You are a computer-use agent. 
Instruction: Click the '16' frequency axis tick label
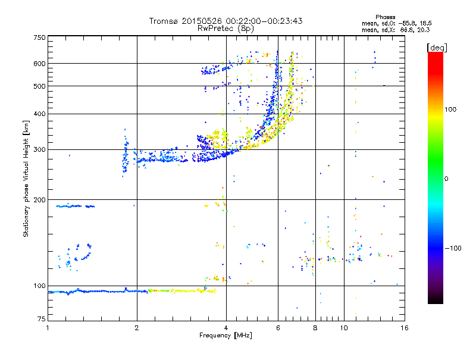[405, 328]
